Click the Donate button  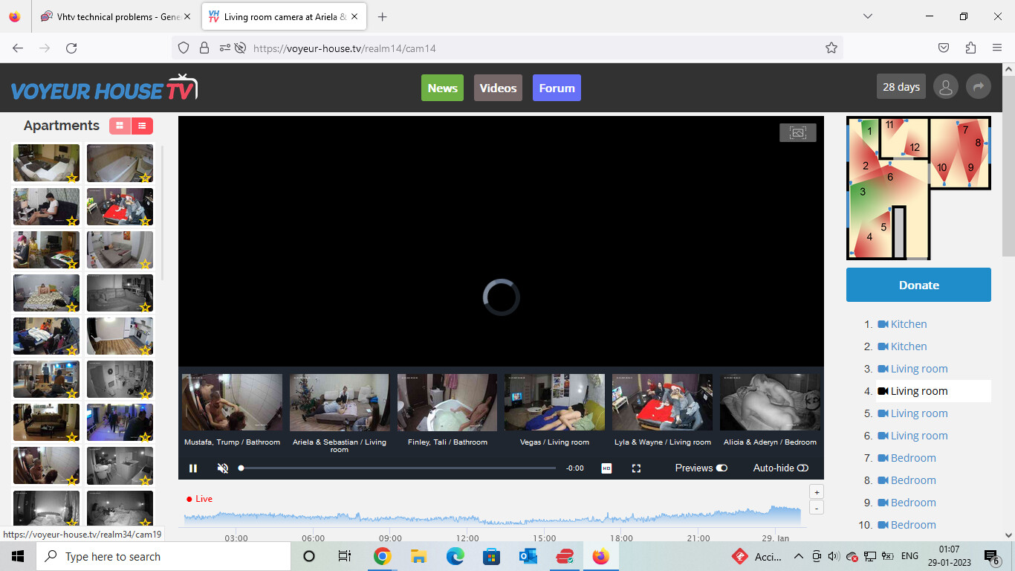[x=918, y=285]
